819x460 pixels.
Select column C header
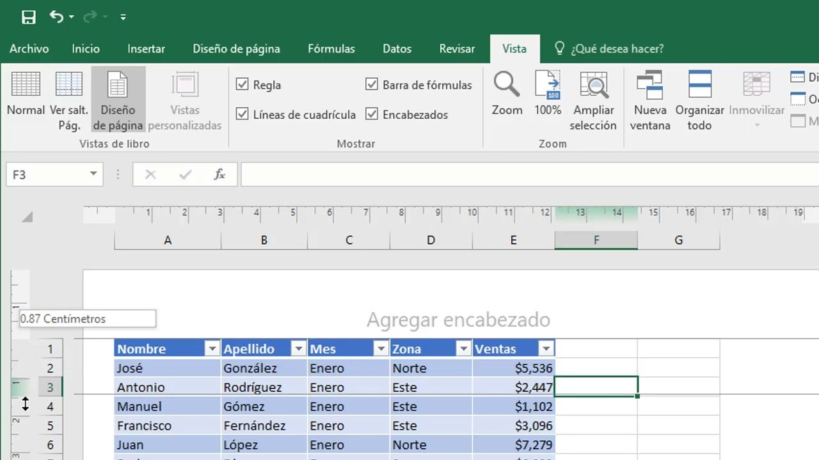pos(349,240)
